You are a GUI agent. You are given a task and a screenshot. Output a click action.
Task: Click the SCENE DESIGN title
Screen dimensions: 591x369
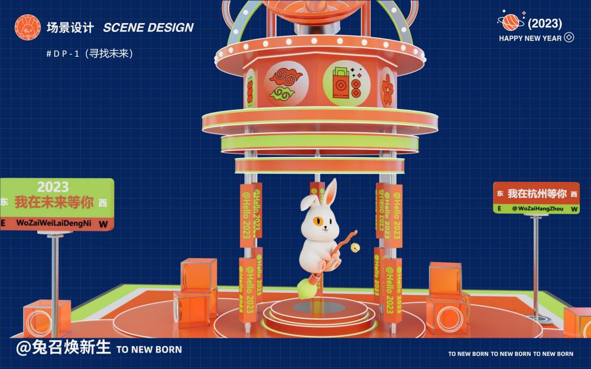(148, 27)
